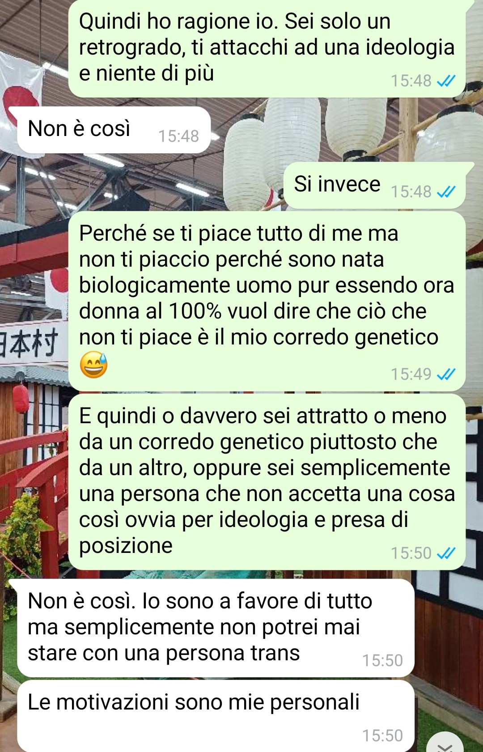Tap the blue read ticks on 'Si invece'
The width and height of the screenshot is (483, 752).
[446, 192]
